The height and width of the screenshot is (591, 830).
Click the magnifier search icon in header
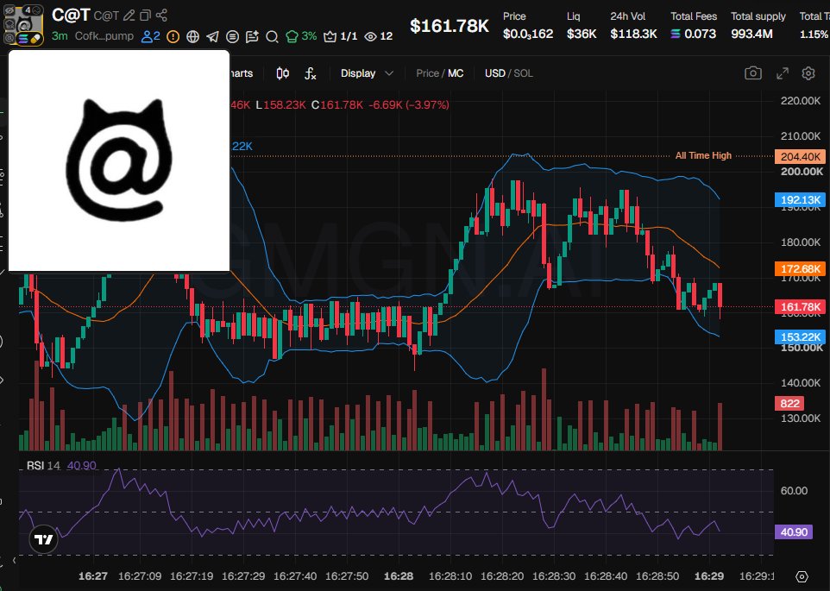click(x=272, y=36)
